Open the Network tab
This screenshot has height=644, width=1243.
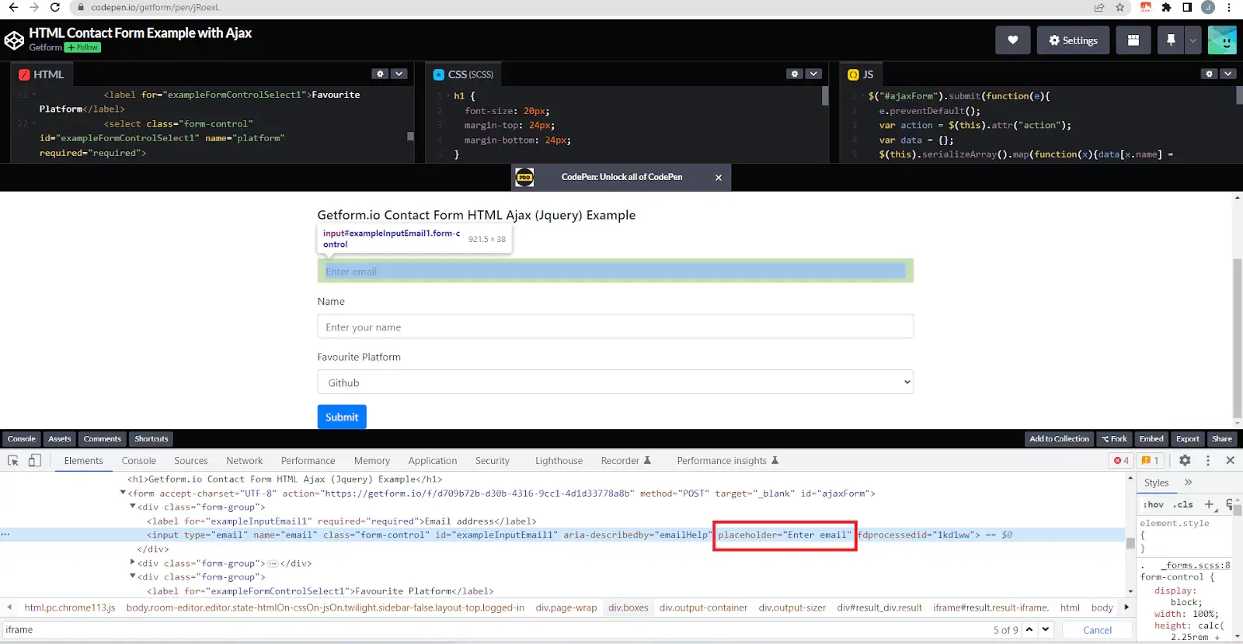[x=245, y=461]
